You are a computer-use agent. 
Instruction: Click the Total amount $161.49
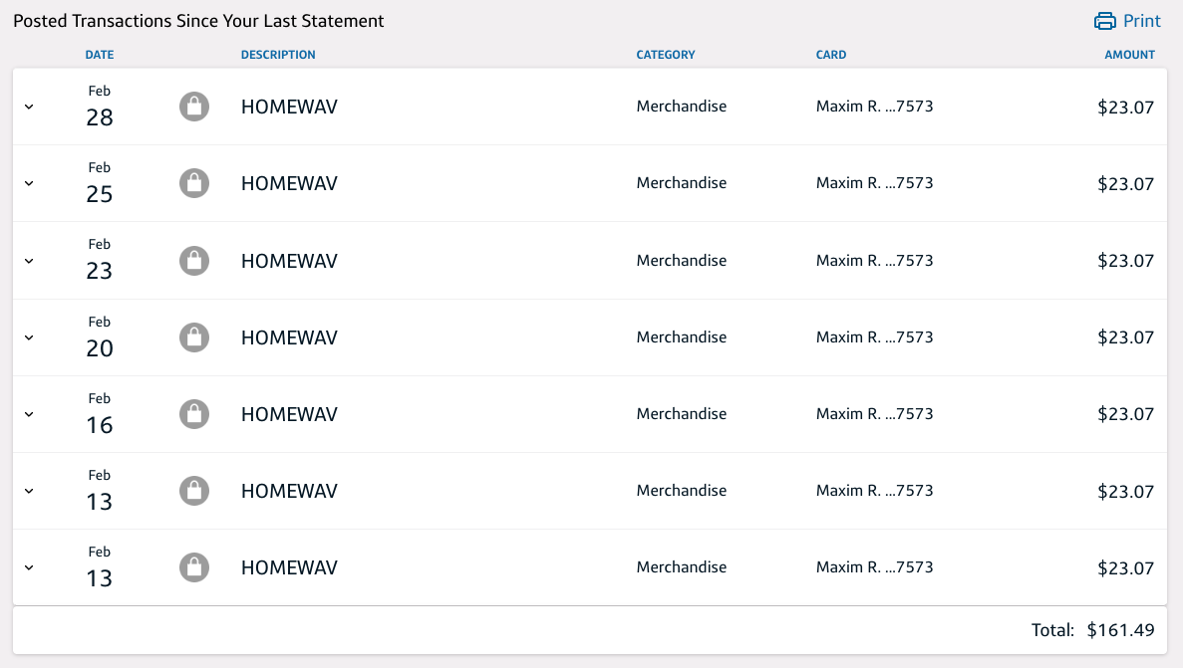pyautogui.click(x=1120, y=630)
